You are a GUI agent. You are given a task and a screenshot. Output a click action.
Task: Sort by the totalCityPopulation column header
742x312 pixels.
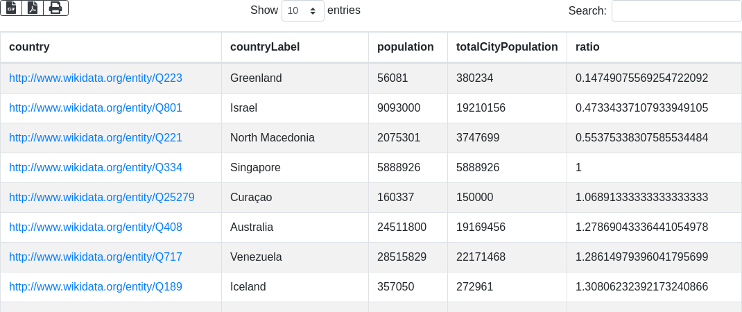(507, 47)
